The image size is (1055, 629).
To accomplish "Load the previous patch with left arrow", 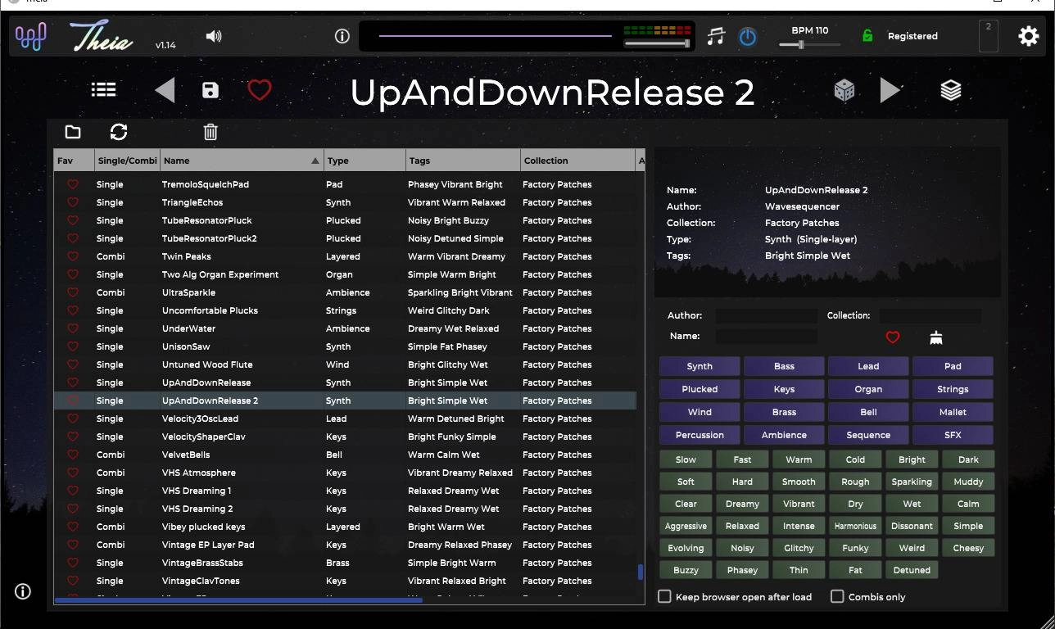I will [165, 90].
